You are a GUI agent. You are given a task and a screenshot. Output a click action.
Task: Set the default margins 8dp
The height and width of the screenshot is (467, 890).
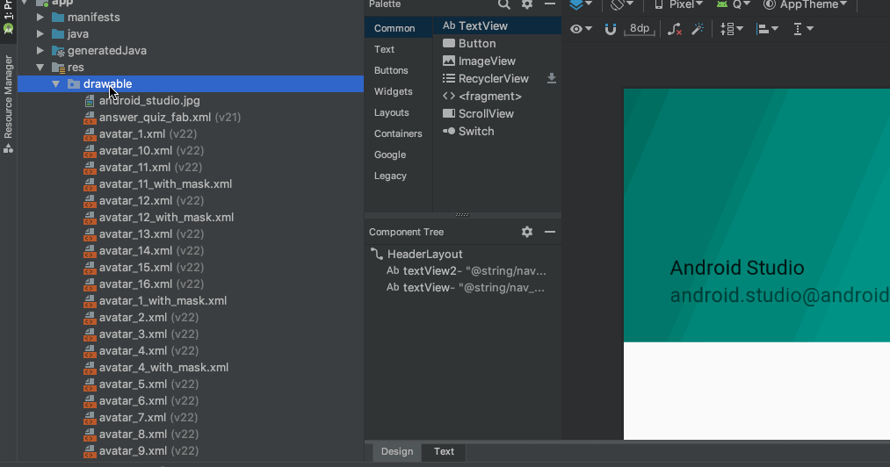[639, 29]
